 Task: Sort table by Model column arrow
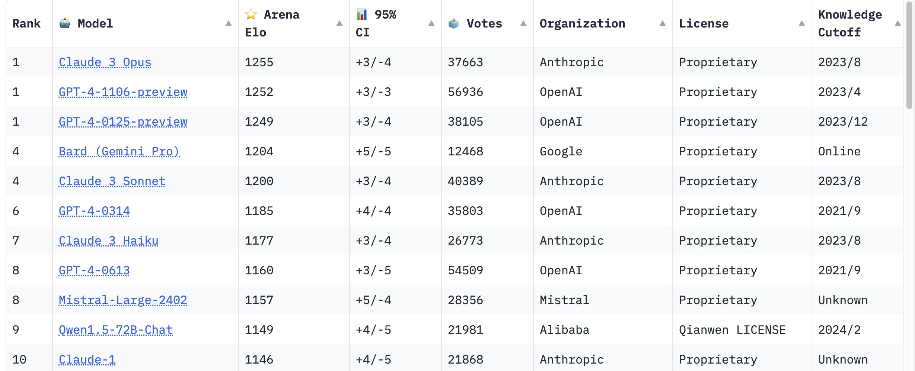(229, 23)
